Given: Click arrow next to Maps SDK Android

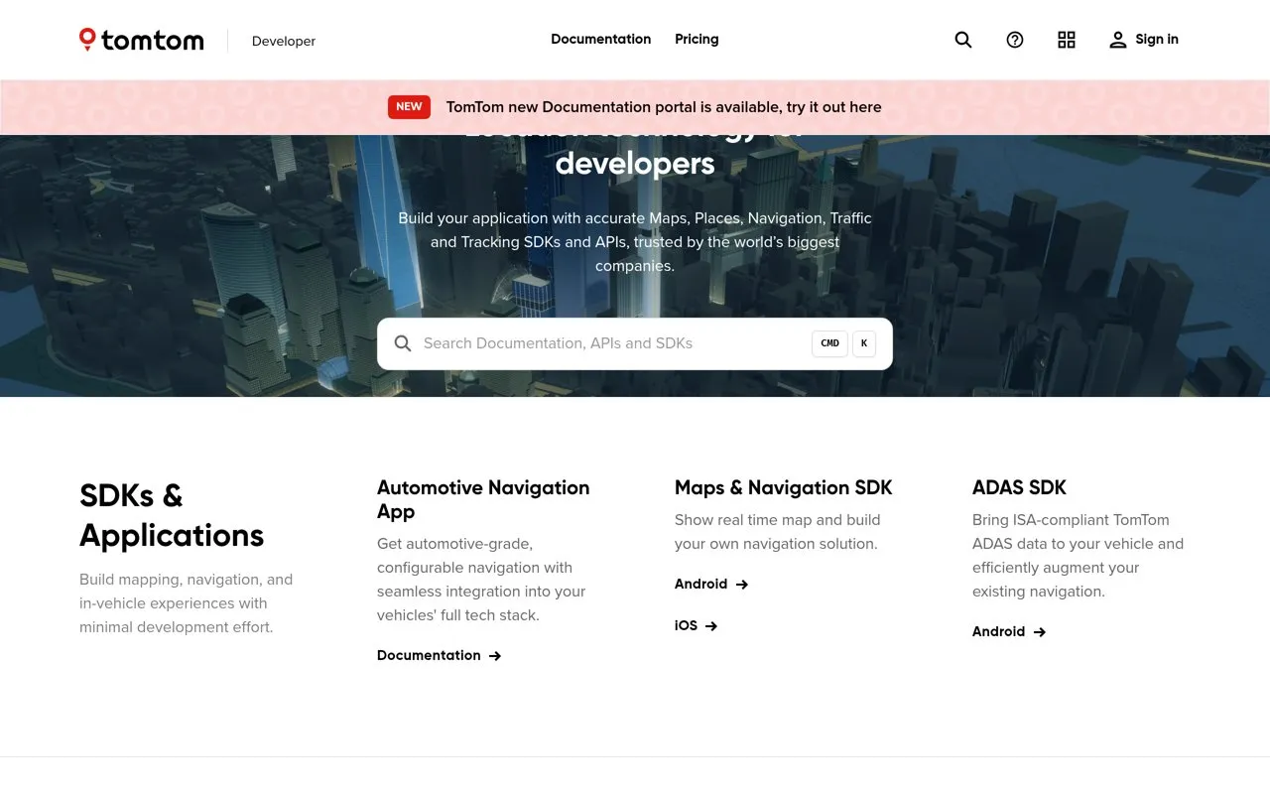Looking at the screenshot, I should (742, 585).
